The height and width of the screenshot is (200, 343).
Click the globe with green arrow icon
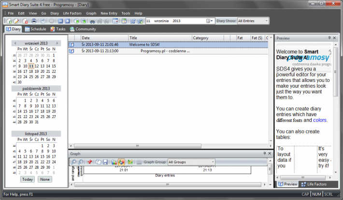click(x=76, y=21)
